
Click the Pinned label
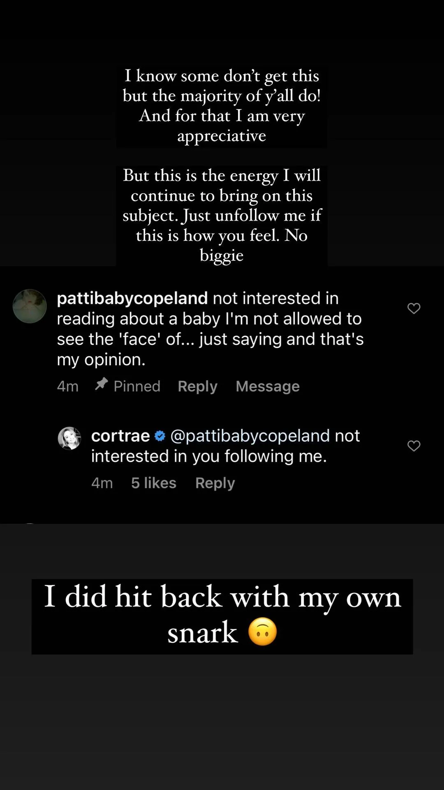(x=137, y=386)
